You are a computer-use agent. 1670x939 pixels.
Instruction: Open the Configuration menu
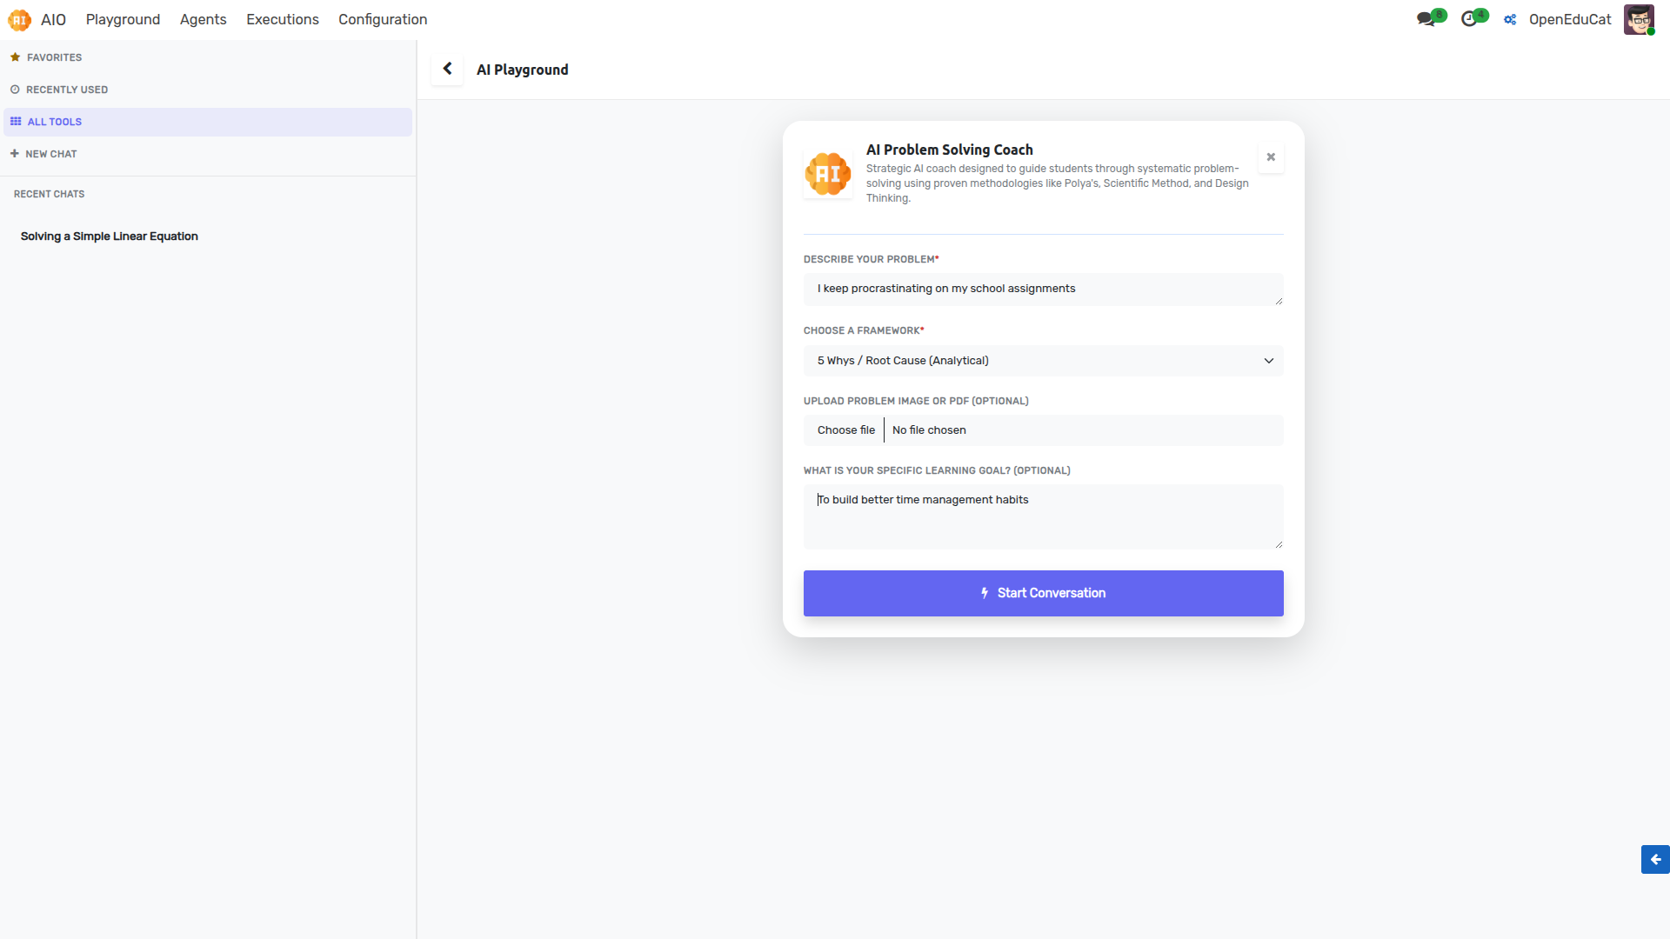click(x=383, y=19)
